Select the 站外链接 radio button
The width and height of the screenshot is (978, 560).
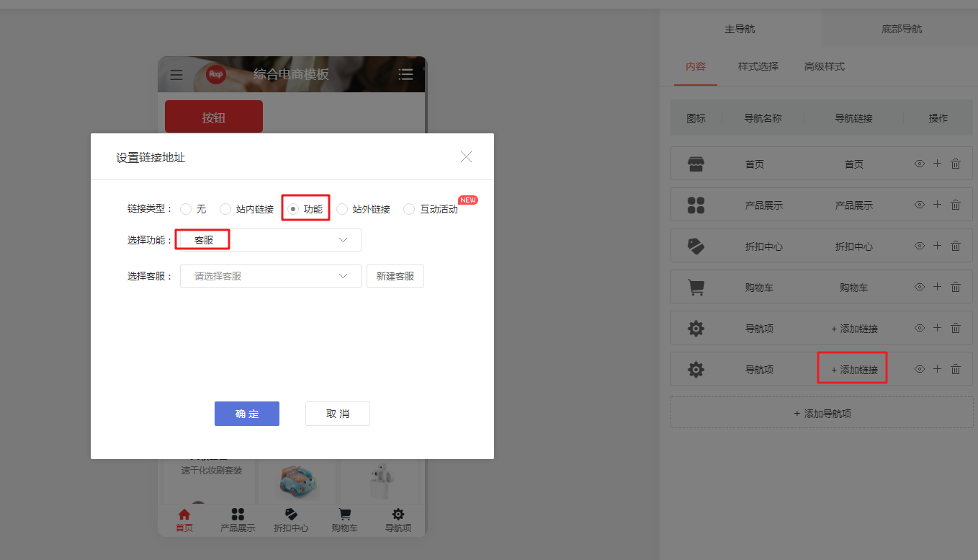(x=342, y=209)
